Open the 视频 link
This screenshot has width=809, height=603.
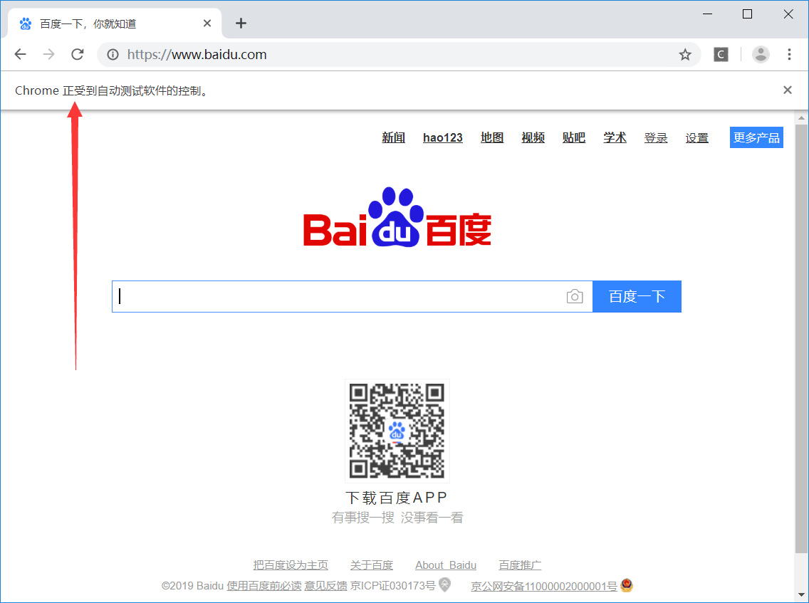tap(533, 137)
